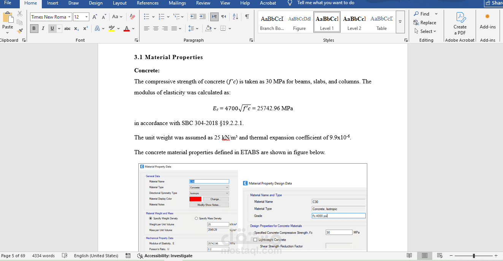Image resolution: width=503 pixels, height=261 pixels.
Task: Open the font size dropdown
Action: tap(87, 17)
